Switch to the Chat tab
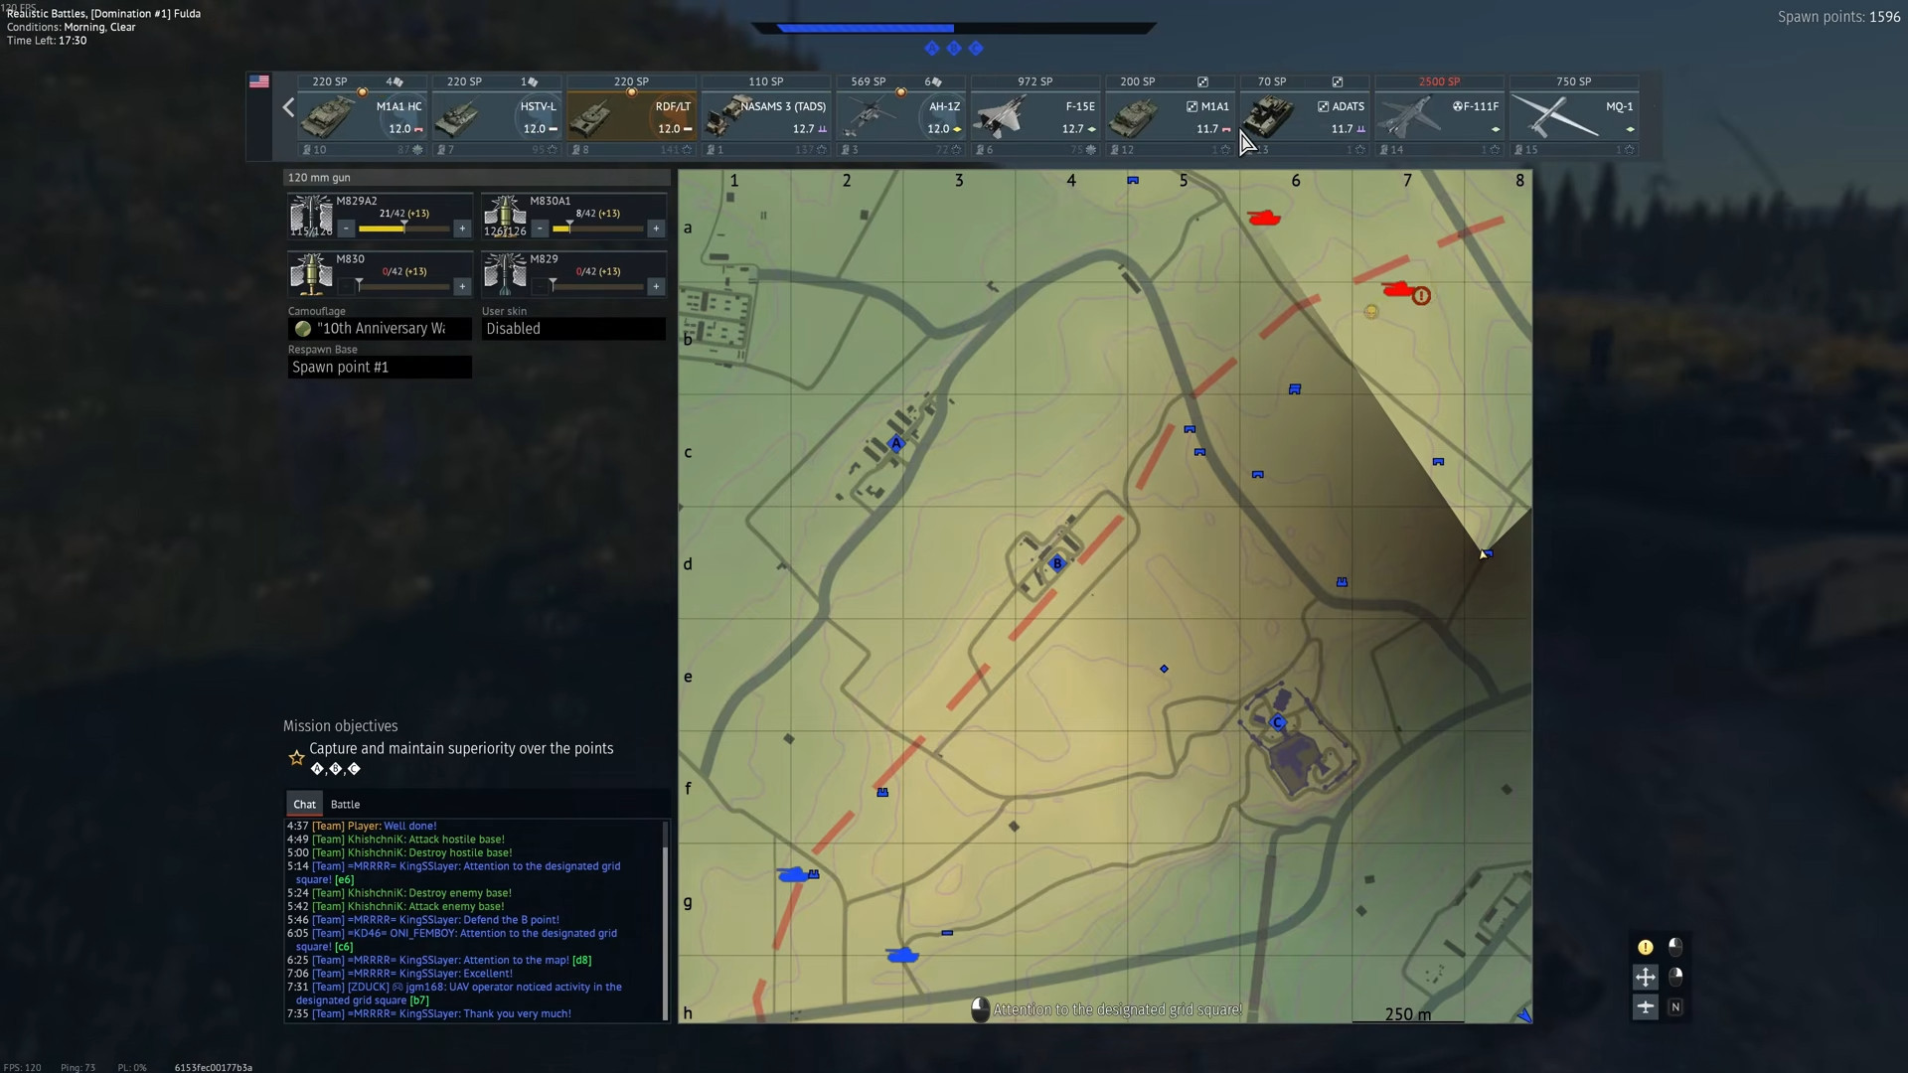1908x1073 pixels. click(304, 804)
